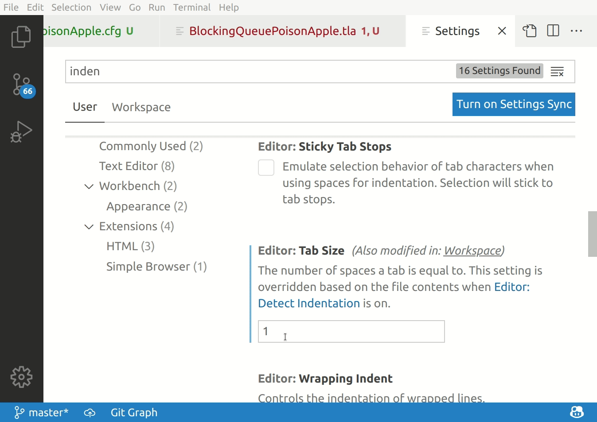
Task: Open the more editor actions menu
Action: [577, 31]
